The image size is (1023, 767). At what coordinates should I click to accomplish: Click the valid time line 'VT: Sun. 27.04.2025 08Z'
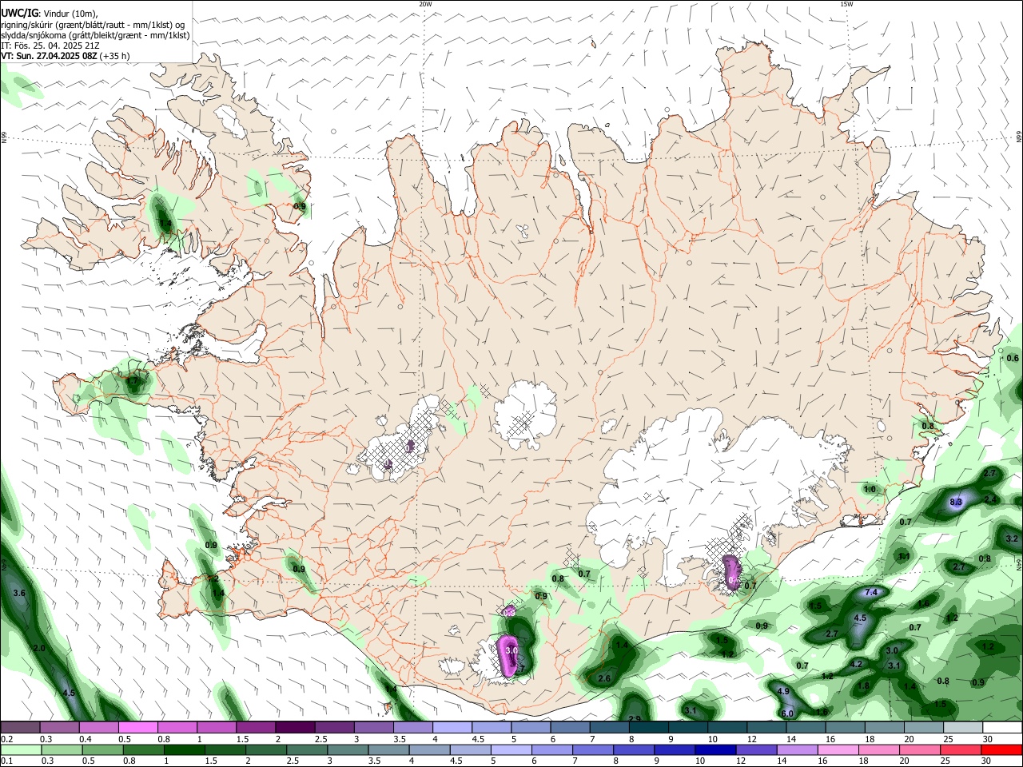pos(50,56)
